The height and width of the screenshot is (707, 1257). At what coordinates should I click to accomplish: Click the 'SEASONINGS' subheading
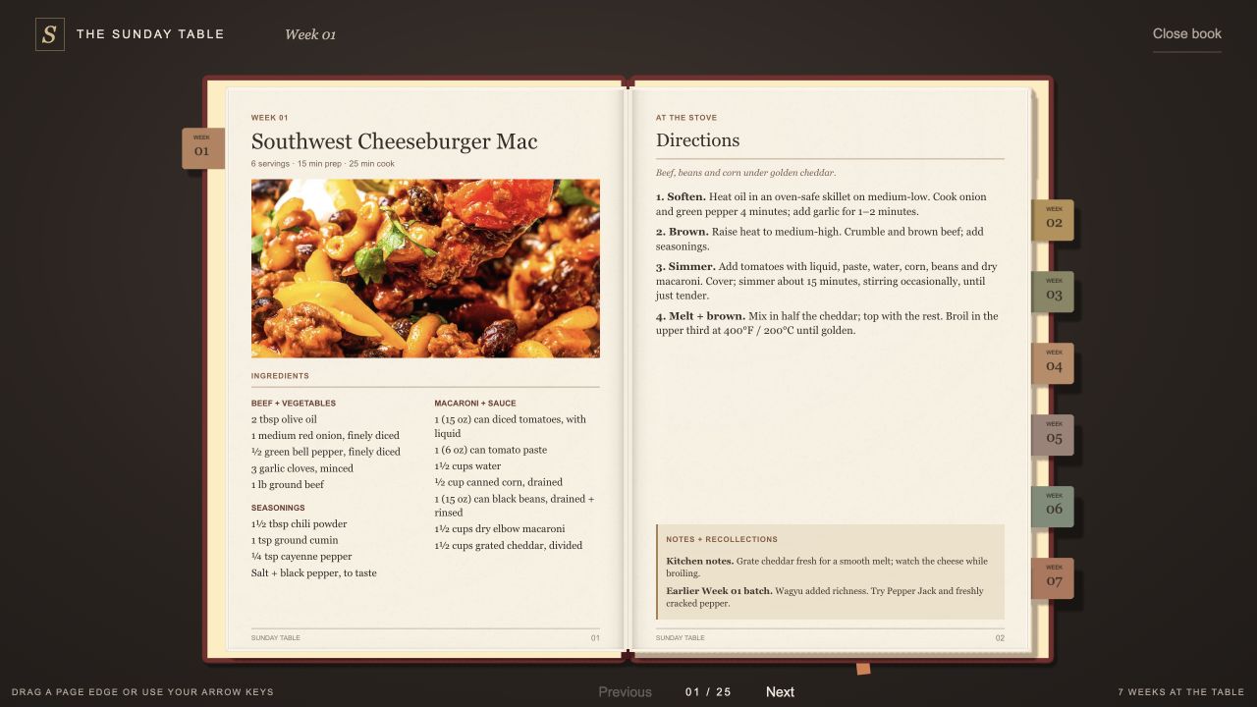[x=278, y=508]
